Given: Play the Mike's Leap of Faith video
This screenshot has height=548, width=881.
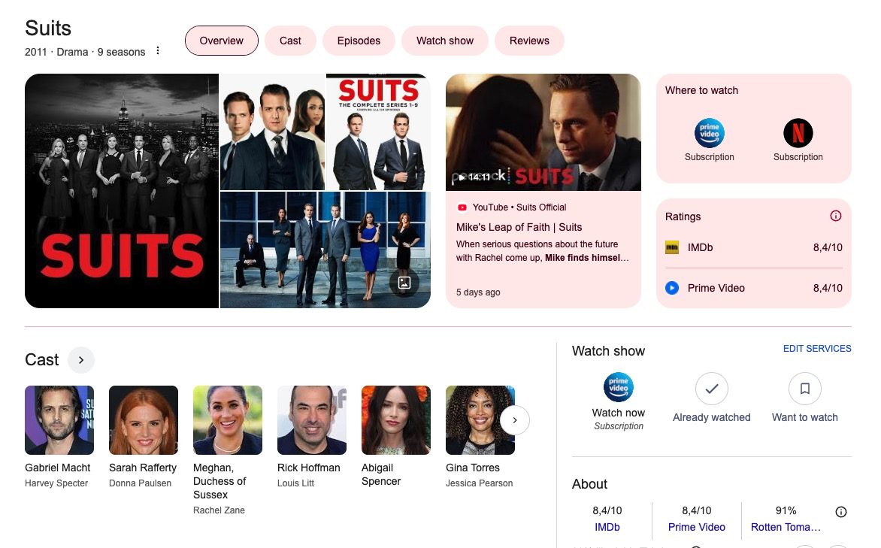Looking at the screenshot, I should (543, 132).
